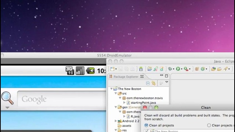Collapse the src folder node

click(x=116, y=93)
